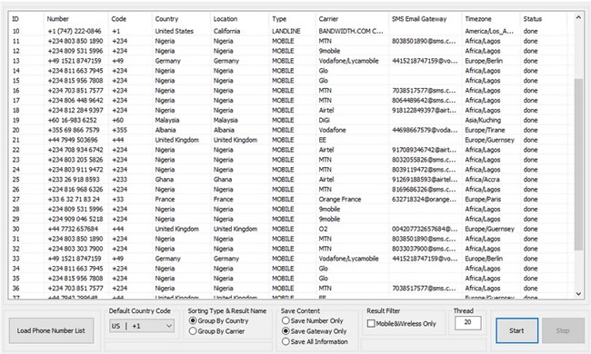Click gateway 632718324@orange... cell

pyautogui.click(x=424, y=200)
